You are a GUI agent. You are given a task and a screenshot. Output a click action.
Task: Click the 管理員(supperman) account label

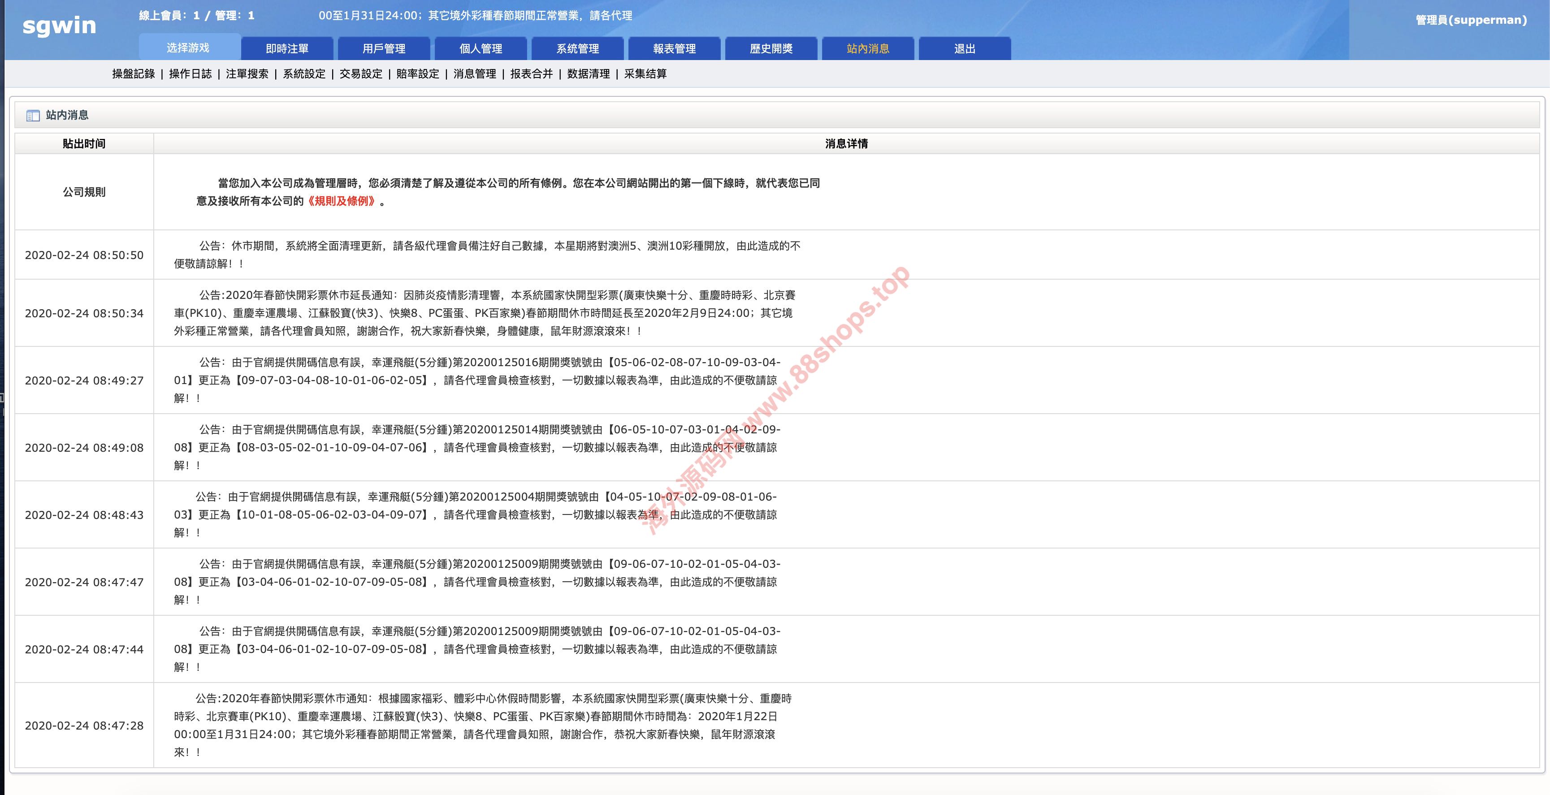(x=1471, y=20)
